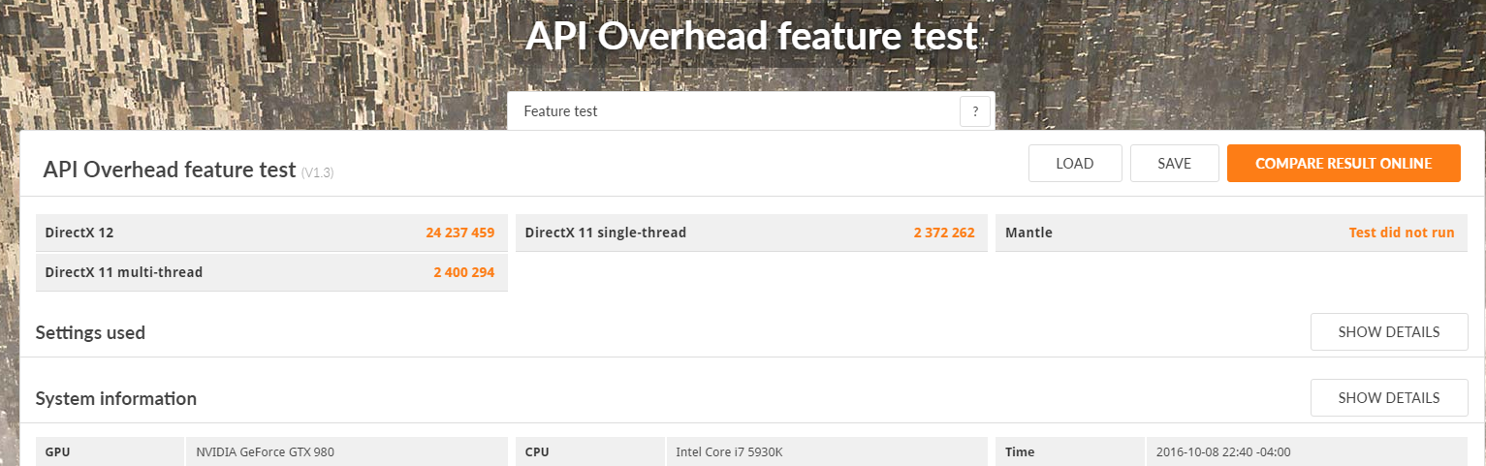Click the DirectX 12 row label

click(x=79, y=233)
